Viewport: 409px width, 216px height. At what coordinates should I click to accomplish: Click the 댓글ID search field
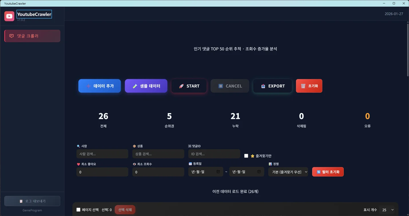coord(214,154)
